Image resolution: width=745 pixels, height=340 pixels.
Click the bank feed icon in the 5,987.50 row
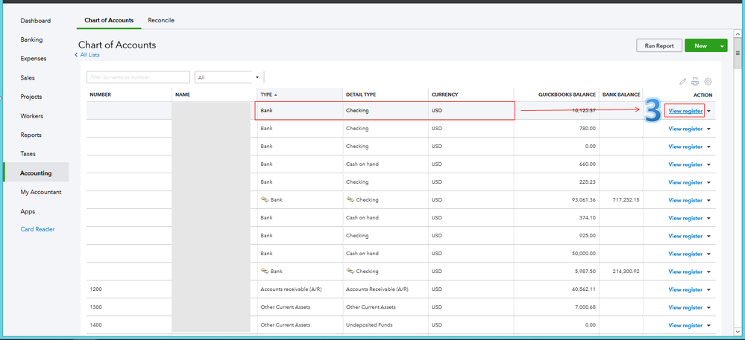[264, 272]
